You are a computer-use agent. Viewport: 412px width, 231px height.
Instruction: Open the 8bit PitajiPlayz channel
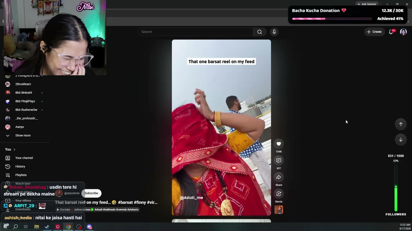coord(25,101)
